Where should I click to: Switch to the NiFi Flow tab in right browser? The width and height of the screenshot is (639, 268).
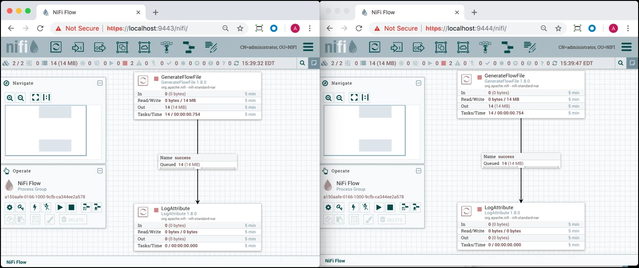click(409, 12)
